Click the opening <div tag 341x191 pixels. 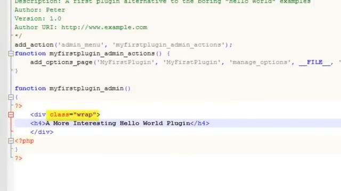[38, 115]
